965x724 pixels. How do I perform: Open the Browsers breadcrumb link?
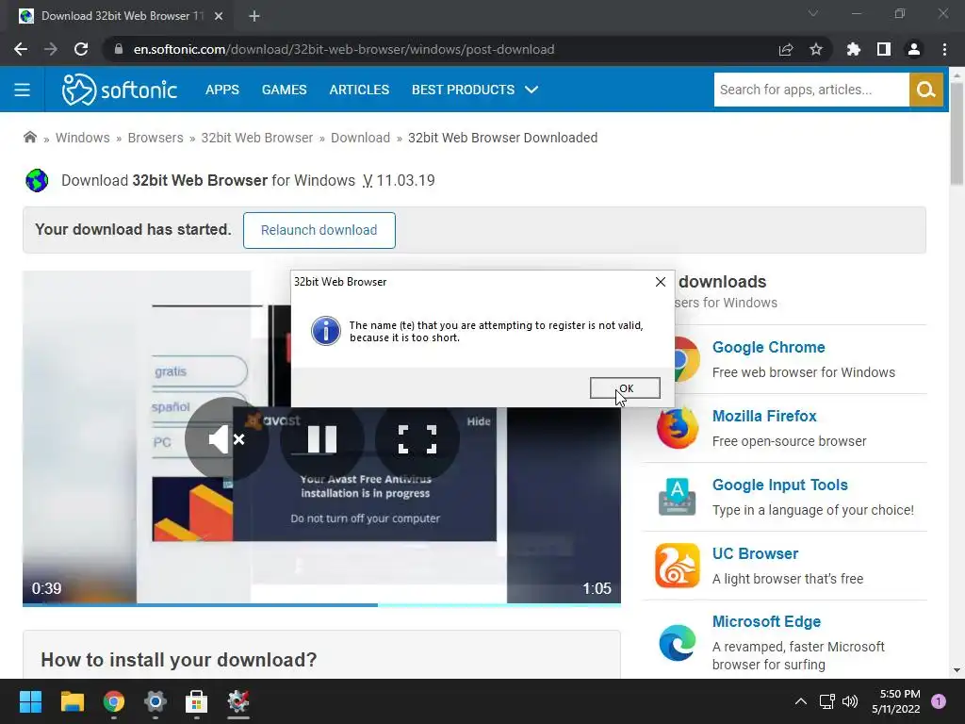(155, 138)
